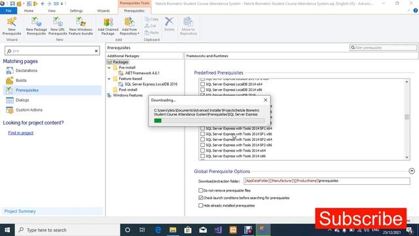
Task: Open the Custom Actions page
Action: pos(29,110)
